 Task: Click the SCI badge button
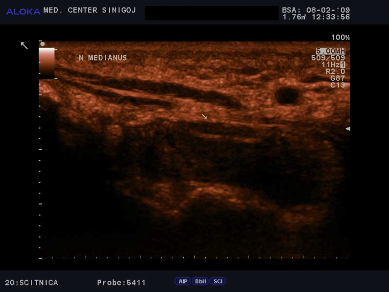[218, 281]
